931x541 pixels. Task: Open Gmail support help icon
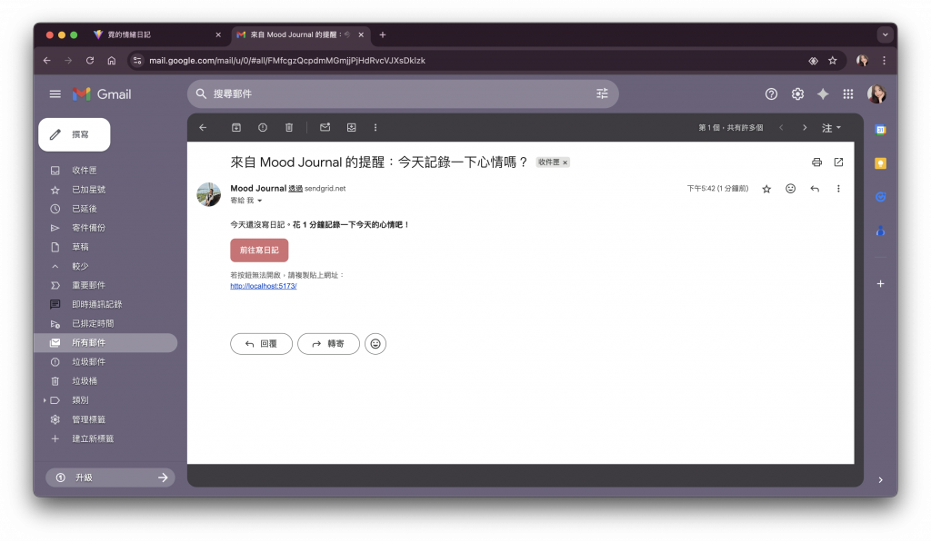click(771, 93)
